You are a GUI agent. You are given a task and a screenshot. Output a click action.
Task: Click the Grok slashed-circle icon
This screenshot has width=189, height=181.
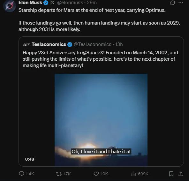click(x=172, y=3)
